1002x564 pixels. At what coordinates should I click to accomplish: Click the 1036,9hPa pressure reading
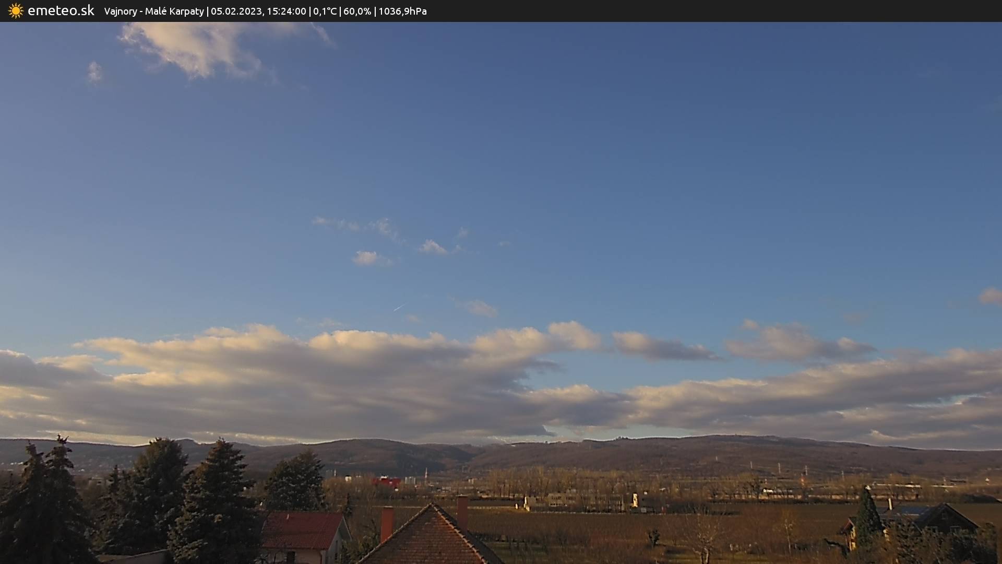402,11
